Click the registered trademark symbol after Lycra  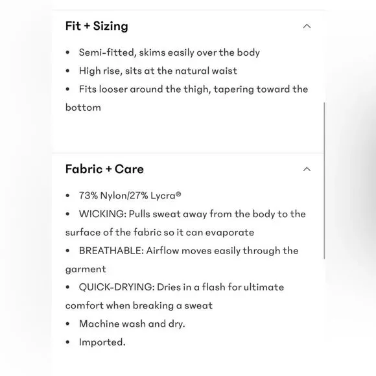(178, 194)
